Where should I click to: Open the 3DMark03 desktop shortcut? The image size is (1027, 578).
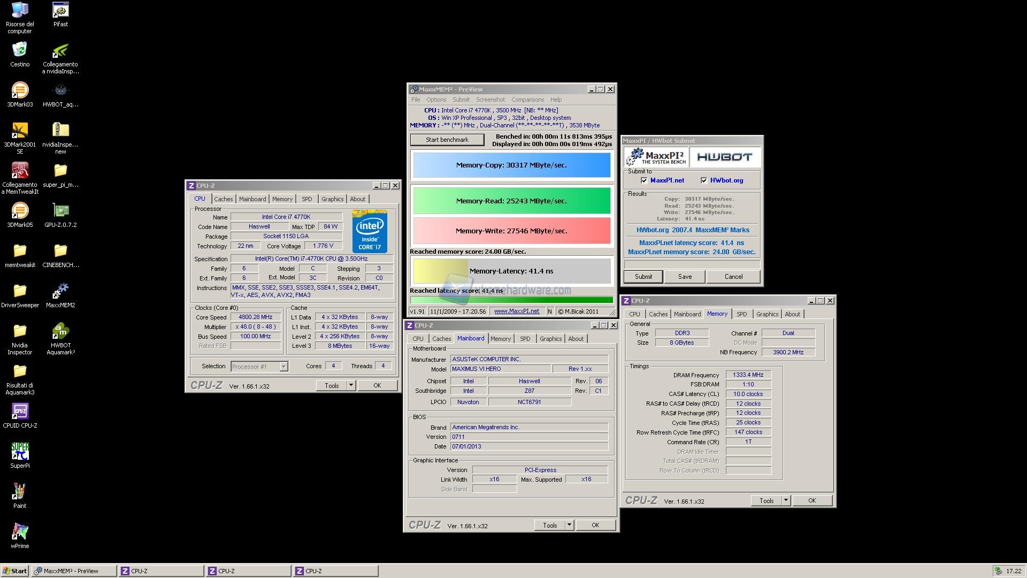coord(20,91)
